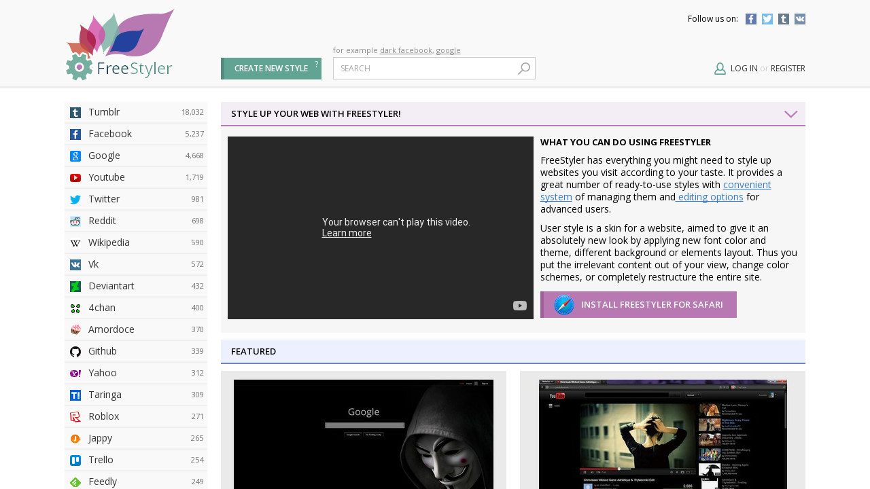Click the Wikipedia category label

pyautogui.click(x=109, y=242)
